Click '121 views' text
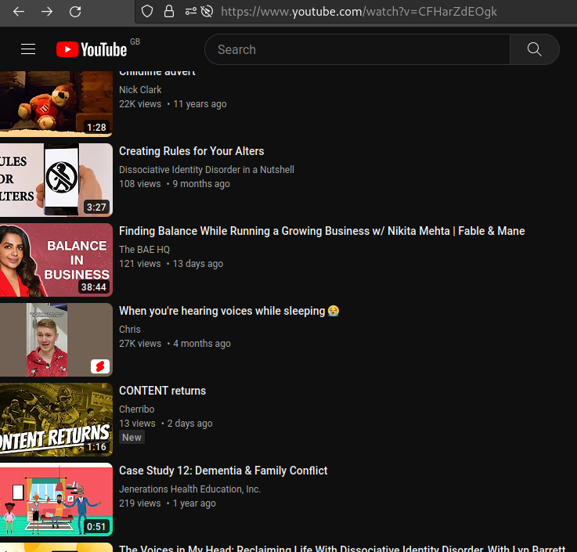Image resolution: width=577 pixels, height=552 pixels. [x=140, y=264]
